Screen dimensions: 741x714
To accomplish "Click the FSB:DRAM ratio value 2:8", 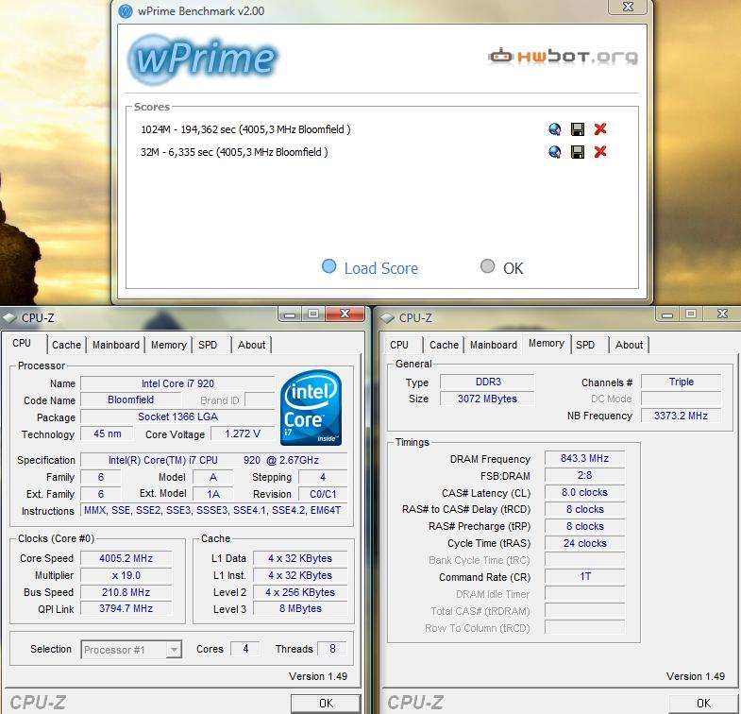I will [584, 475].
